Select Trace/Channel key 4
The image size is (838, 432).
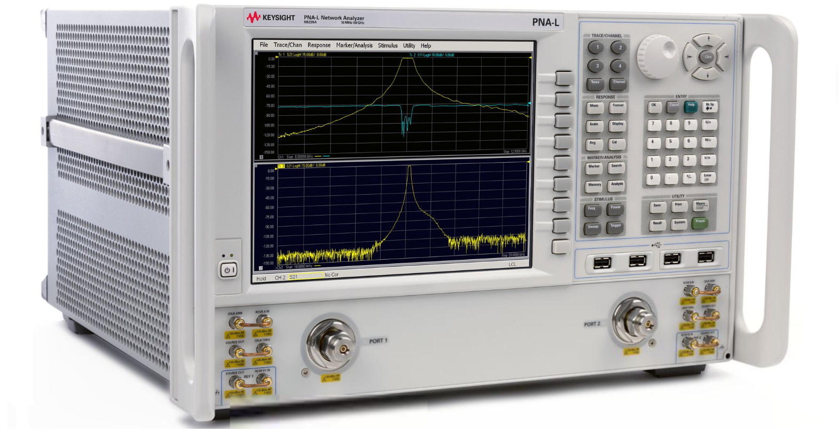coord(619,67)
